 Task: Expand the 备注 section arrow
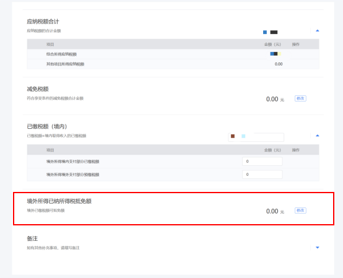[318, 248]
